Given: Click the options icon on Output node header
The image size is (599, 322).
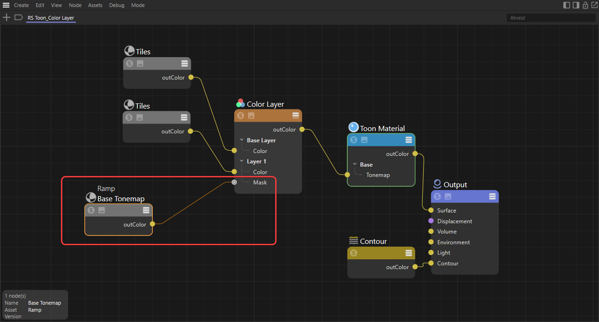Looking at the screenshot, I should [x=492, y=197].
